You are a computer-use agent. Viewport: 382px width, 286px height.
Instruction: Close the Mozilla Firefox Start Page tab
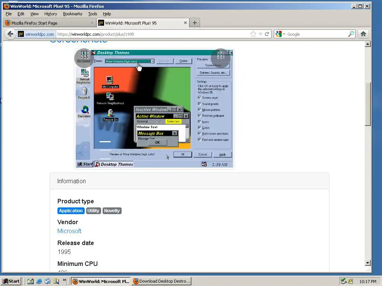[x=92, y=23]
